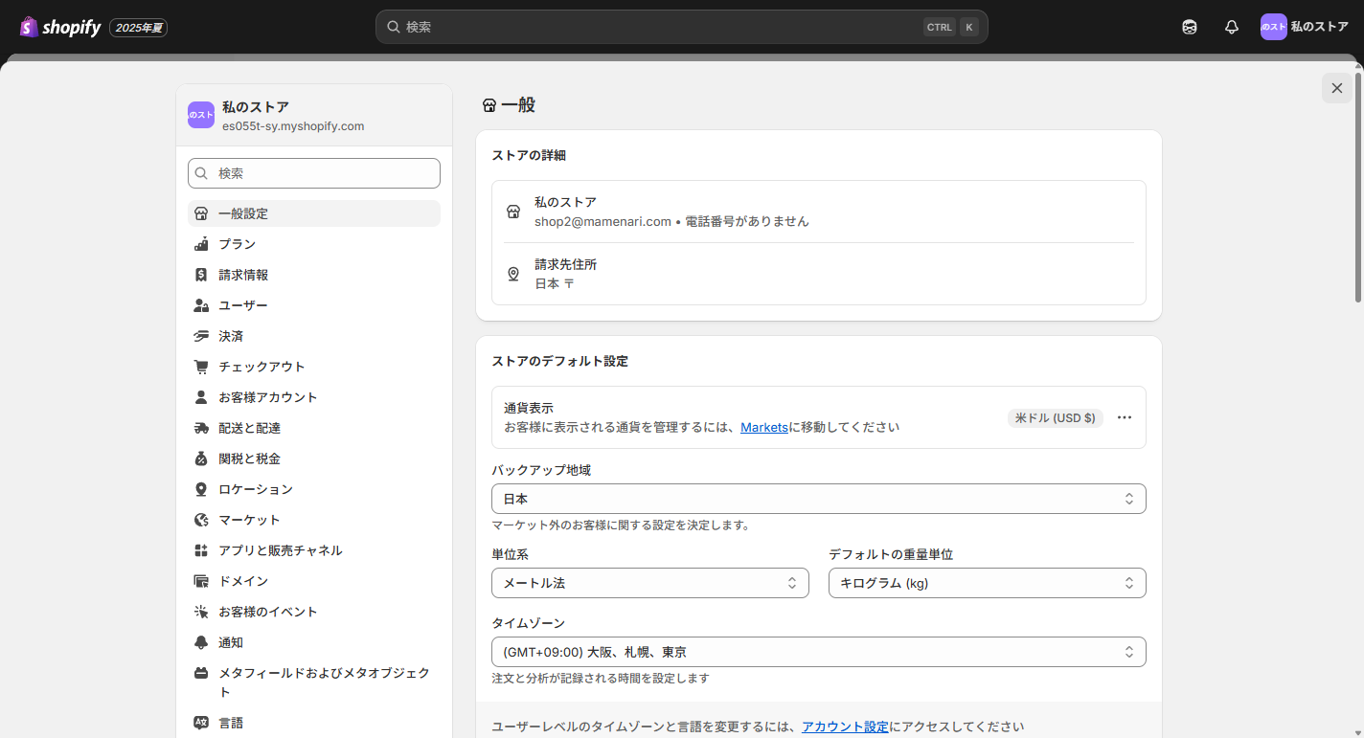Go to ドメイン settings section
The width and height of the screenshot is (1364, 738).
243,581
